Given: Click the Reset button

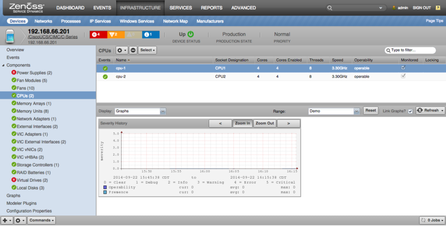Looking at the screenshot, I should point(371,110).
